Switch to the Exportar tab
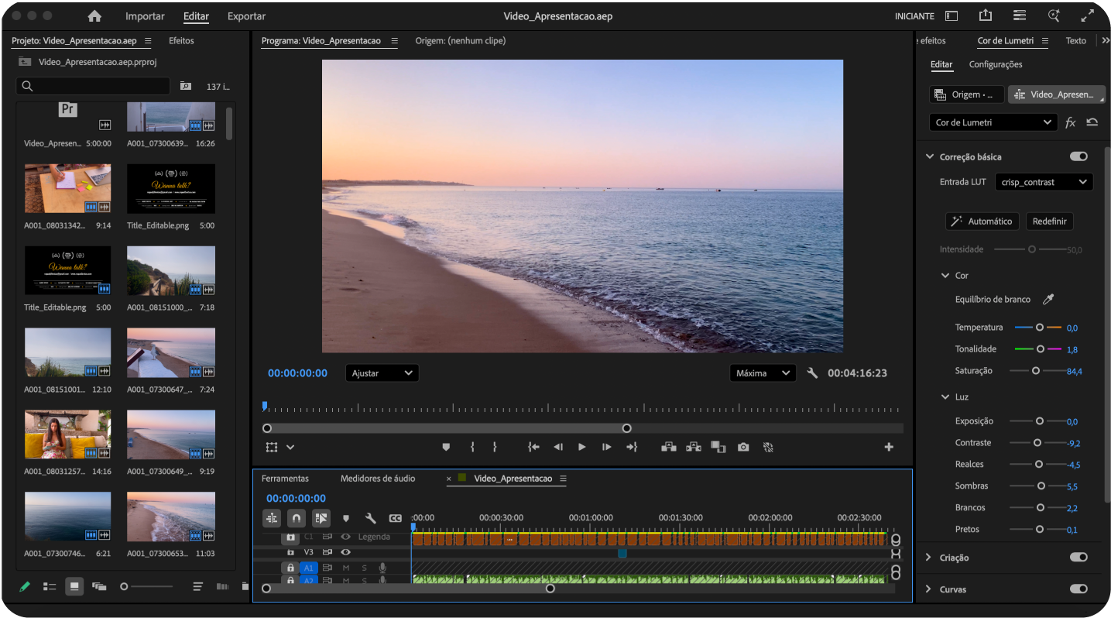1111x618 pixels. [246, 16]
